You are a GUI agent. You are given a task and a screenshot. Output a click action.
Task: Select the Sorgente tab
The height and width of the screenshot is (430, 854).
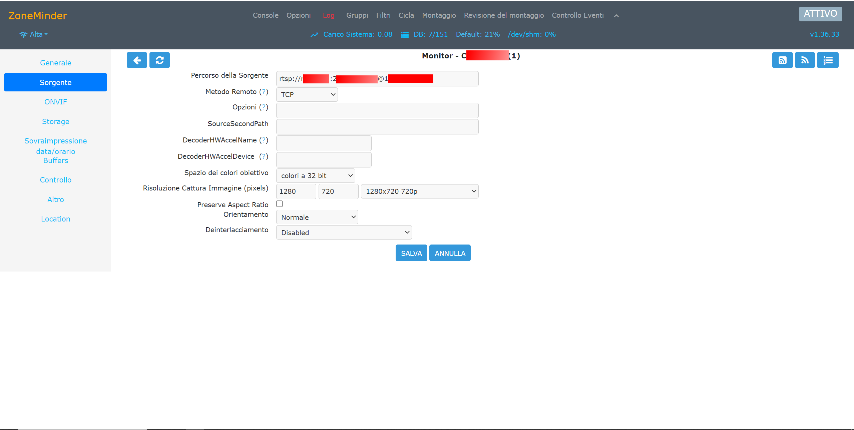tap(56, 82)
